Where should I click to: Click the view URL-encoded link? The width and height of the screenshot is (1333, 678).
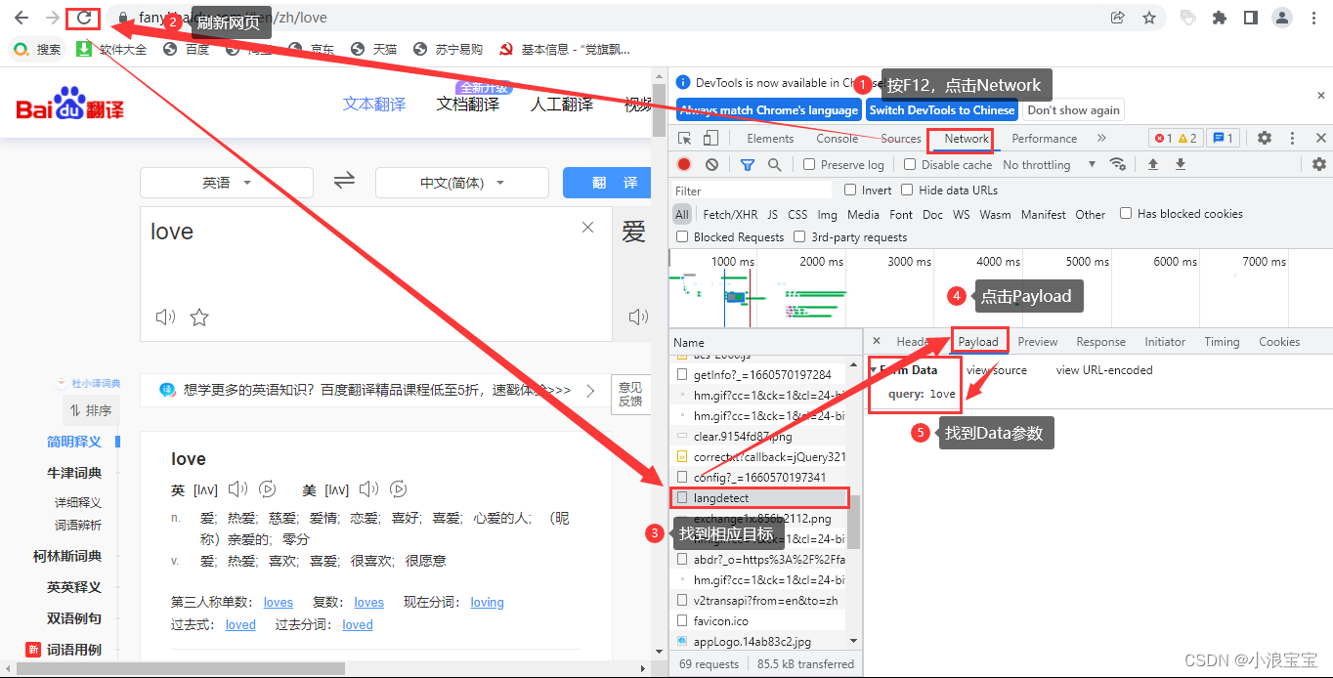[x=1104, y=370]
